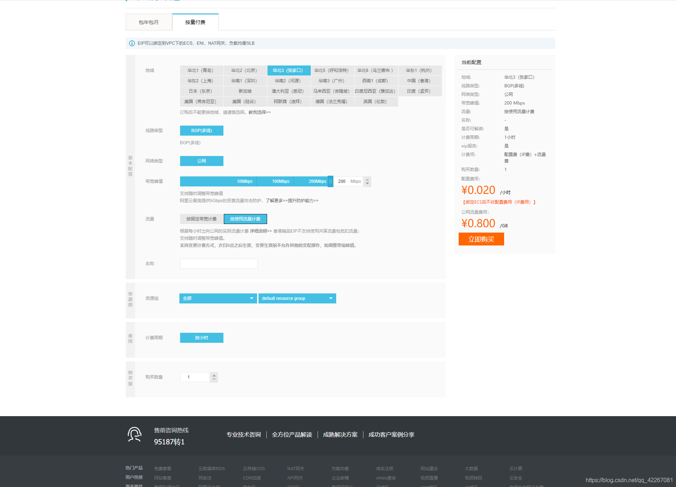Viewport: 676px width, 487px height.
Task: Click the 50Mbps mark on bandwidth slider
Action: tap(245, 181)
